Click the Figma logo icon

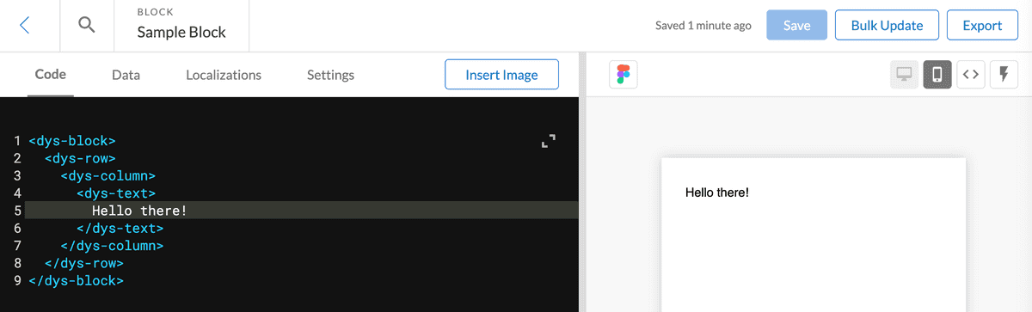tap(622, 75)
